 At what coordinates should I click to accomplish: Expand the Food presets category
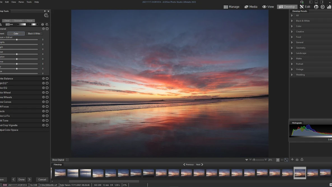click(x=292, y=37)
